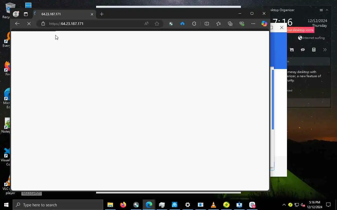
Task: Click the pink desktop icons banner
Action: point(301,30)
